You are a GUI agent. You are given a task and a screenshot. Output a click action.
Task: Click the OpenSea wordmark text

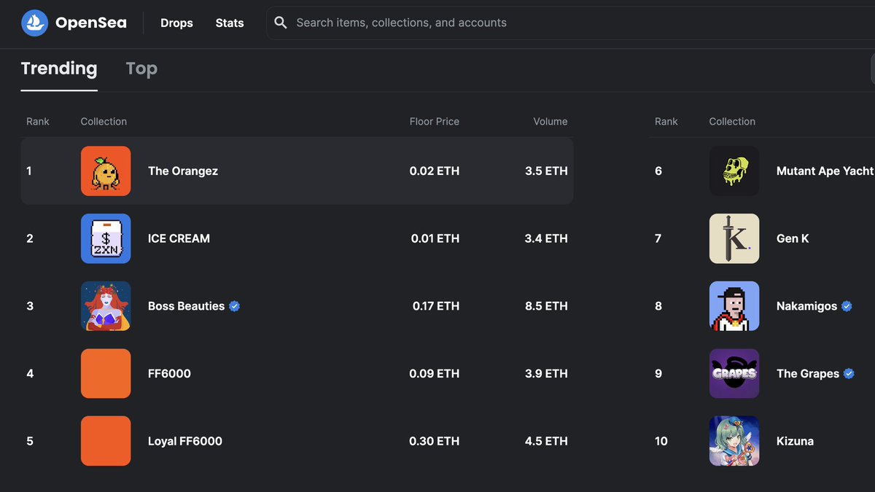pos(91,23)
